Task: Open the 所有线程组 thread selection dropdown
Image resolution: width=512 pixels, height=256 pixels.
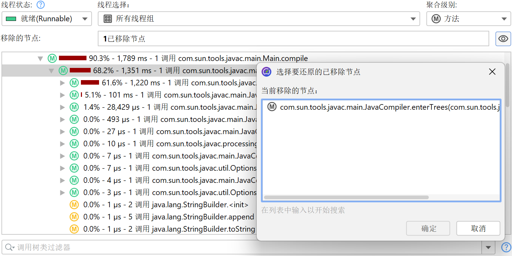Action: (258, 19)
